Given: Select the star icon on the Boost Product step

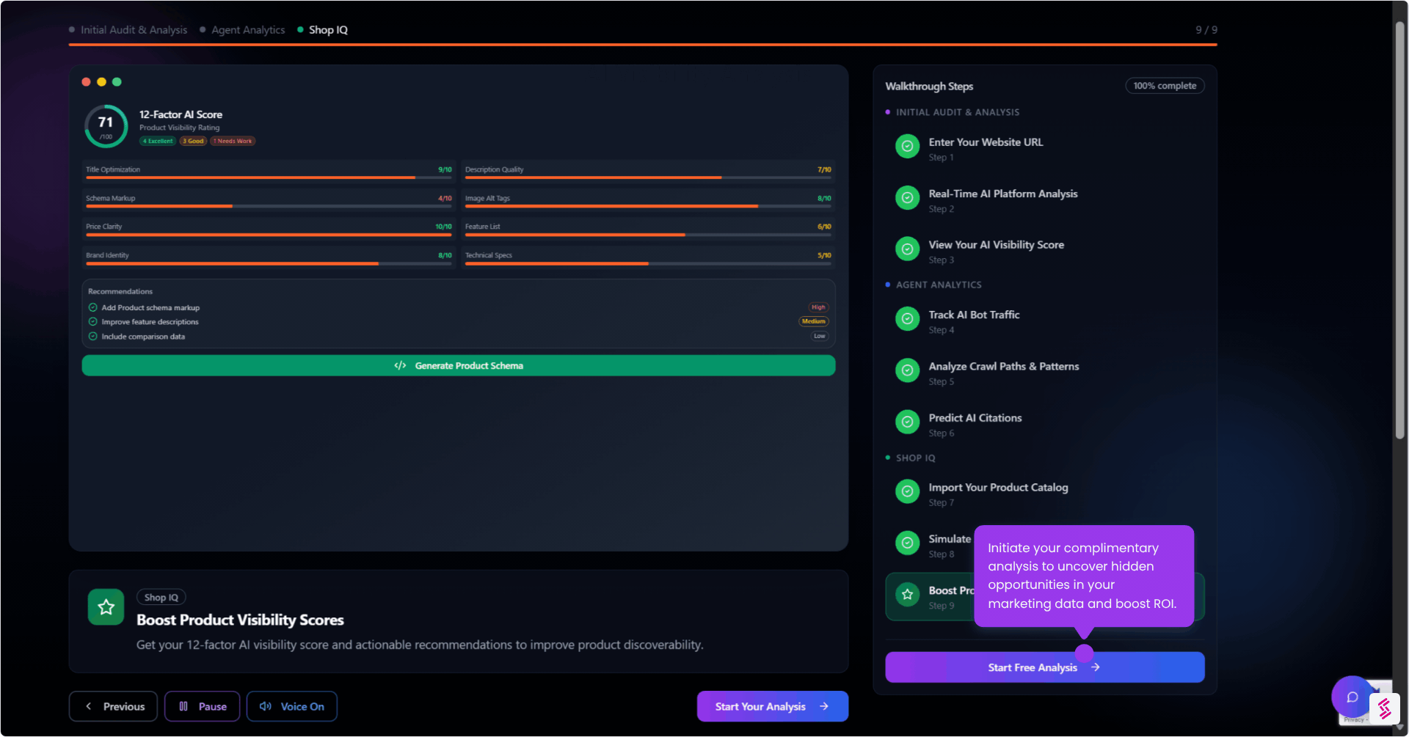Looking at the screenshot, I should tap(907, 595).
